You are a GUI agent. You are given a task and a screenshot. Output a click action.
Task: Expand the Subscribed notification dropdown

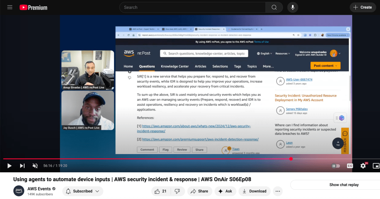[83, 191]
